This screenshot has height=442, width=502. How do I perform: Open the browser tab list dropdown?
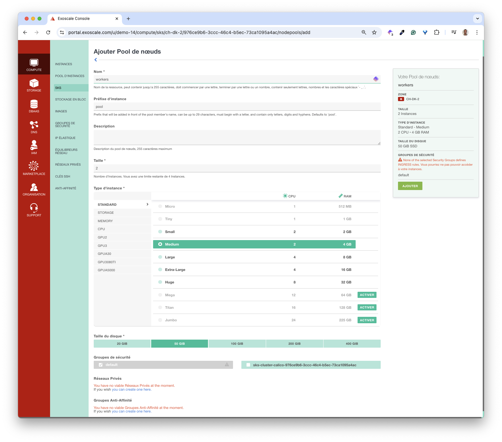coord(477,19)
